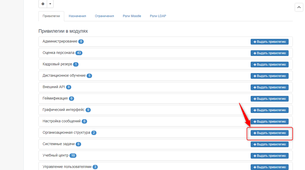305x170 pixels.
Task: Click the gear settings icon button
Action: pyautogui.click(x=43, y=4)
